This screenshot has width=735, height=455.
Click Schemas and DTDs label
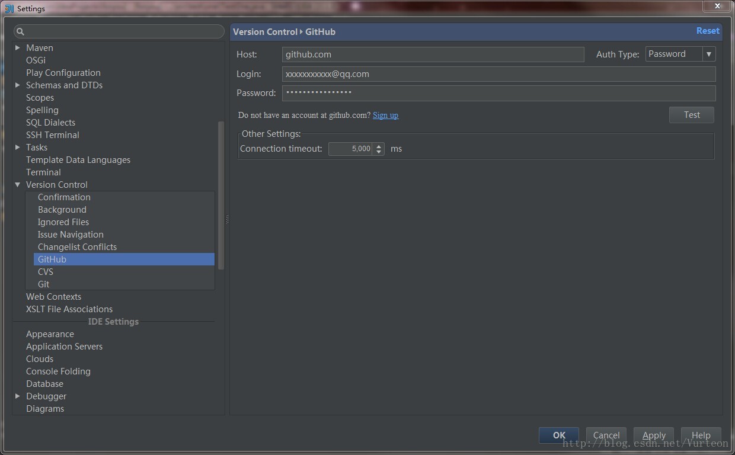coord(64,85)
